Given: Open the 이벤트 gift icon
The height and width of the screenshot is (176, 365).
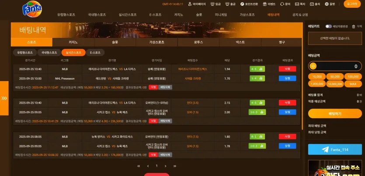Looking at the screenshot, I should tap(264, 4).
